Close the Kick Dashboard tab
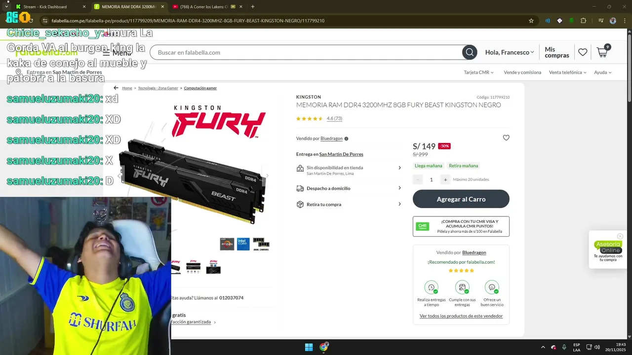Screen dimensions: 632x355 click(x=84, y=7)
